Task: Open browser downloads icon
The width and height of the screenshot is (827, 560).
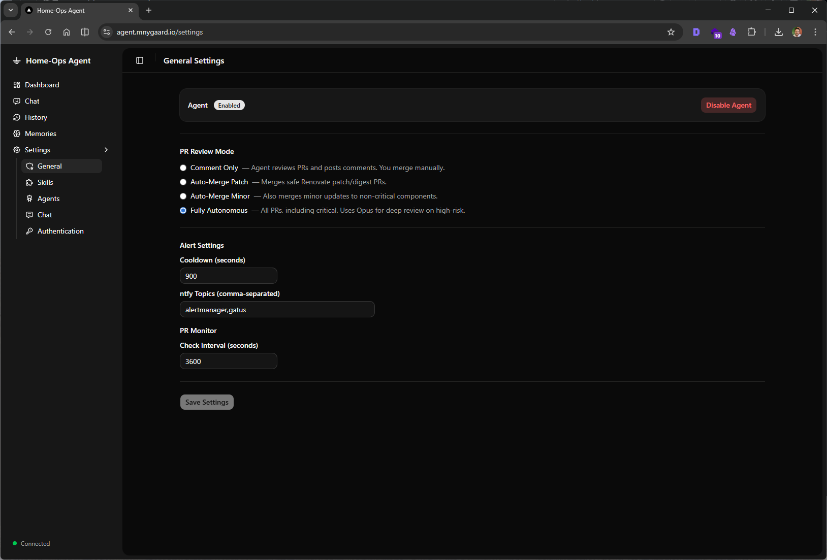Action: pyautogui.click(x=778, y=32)
